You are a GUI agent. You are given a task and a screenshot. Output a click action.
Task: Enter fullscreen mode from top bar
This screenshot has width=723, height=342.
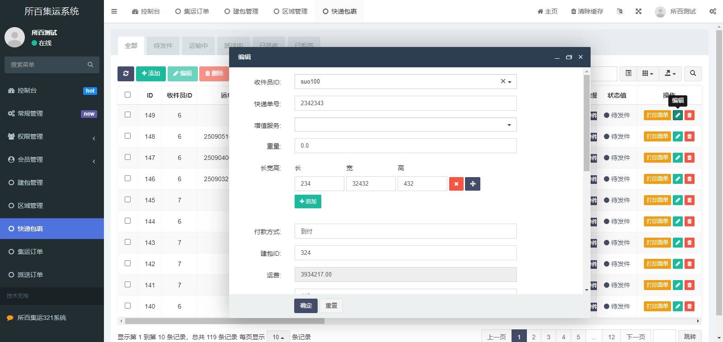pyautogui.click(x=638, y=11)
